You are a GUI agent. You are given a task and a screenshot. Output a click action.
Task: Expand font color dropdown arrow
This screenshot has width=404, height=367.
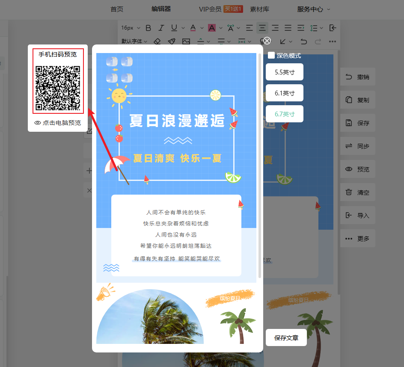click(x=202, y=28)
